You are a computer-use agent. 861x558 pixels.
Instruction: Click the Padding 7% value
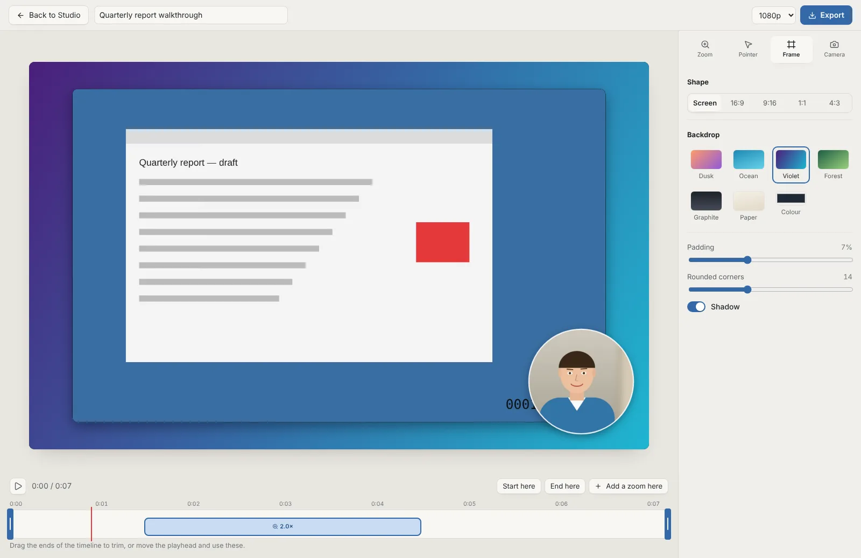[846, 247]
